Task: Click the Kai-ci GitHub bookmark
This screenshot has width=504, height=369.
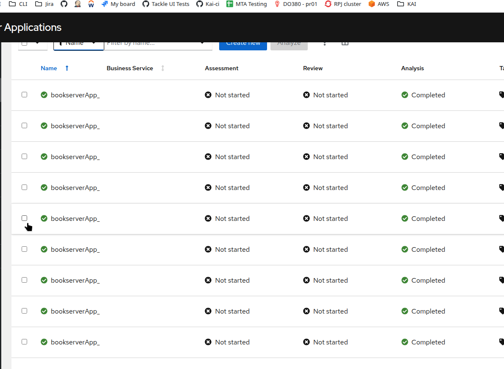Action: point(208,4)
